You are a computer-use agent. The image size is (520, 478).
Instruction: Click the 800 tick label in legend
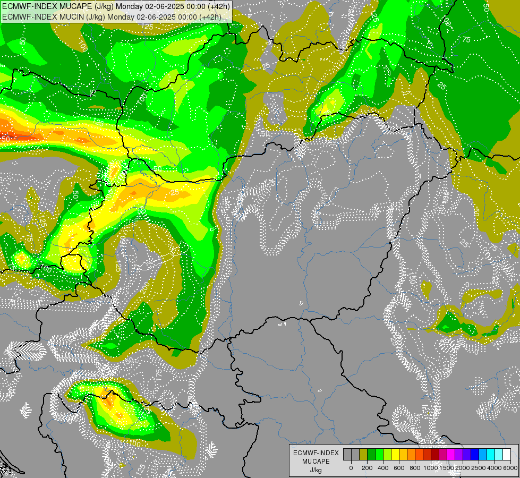415,468
